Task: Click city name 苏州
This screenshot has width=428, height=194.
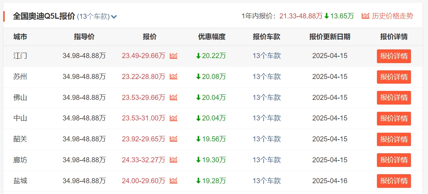Action: 20,77
